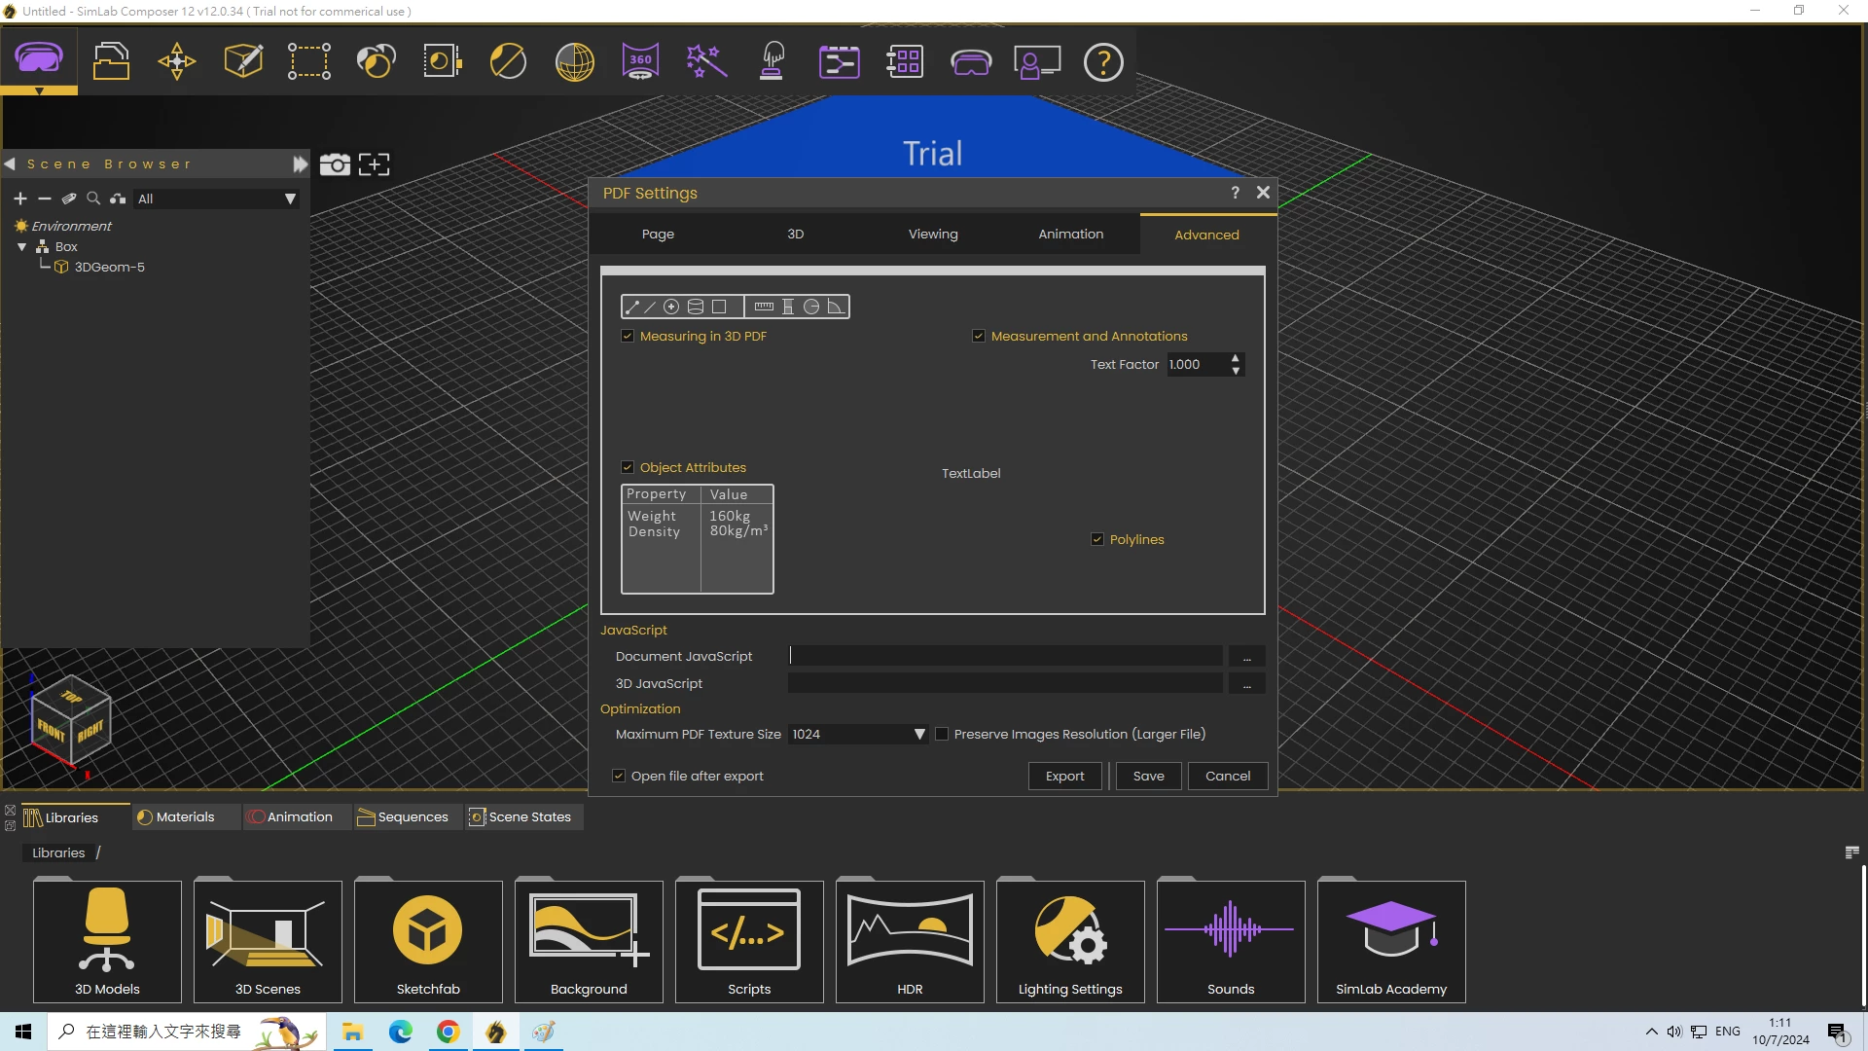Open the help question mark icon
The width and height of the screenshot is (1868, 1051).
tap(1103, 61)
